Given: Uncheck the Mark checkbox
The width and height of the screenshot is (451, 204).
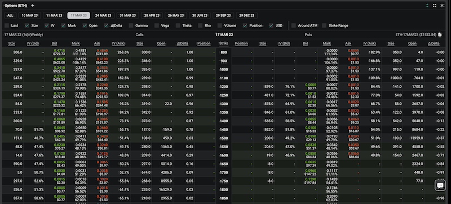Looking at the screenshot, I should click(x=63, y=25).
